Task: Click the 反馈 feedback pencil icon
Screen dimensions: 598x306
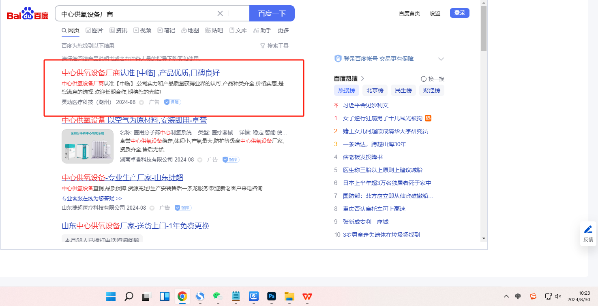Action: click(x=588, y=230)
